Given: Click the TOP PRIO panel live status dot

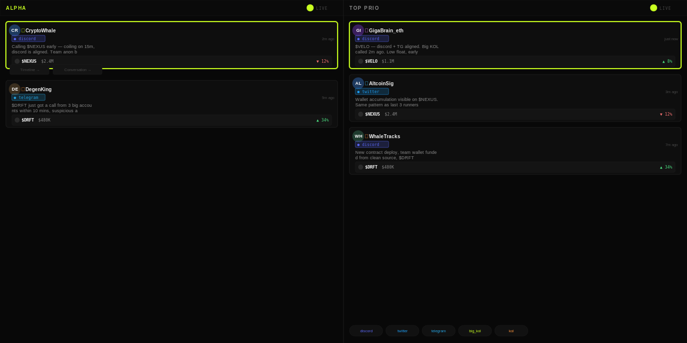Looking at the screenshot, I should pyautogui.click(x=654, y=8).
